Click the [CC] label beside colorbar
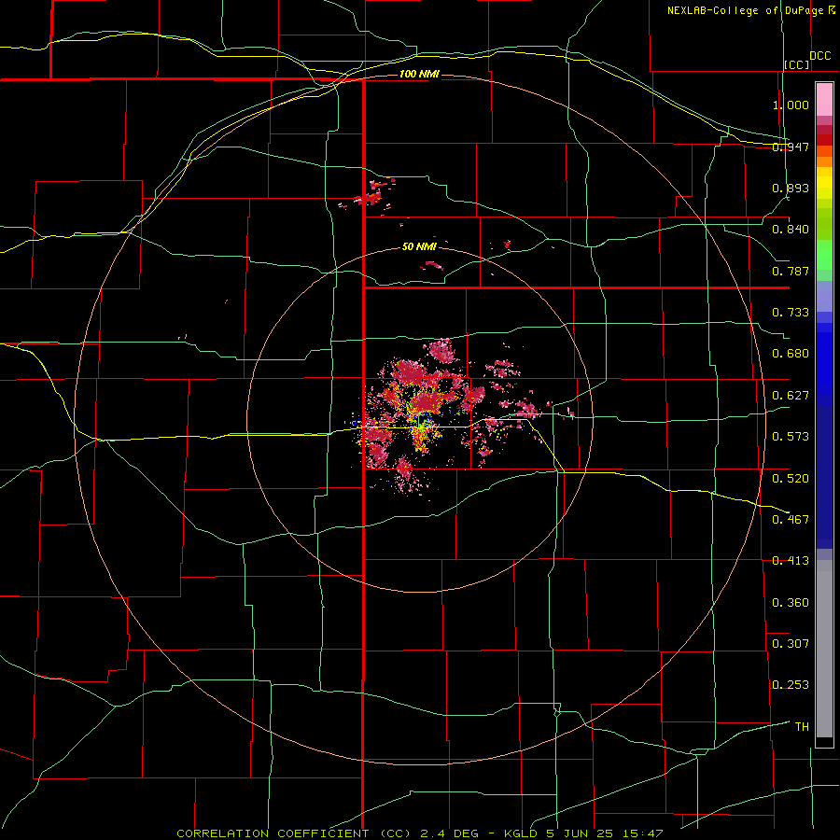Viewport: 840px width, 840px height. [x=797, y=64]
